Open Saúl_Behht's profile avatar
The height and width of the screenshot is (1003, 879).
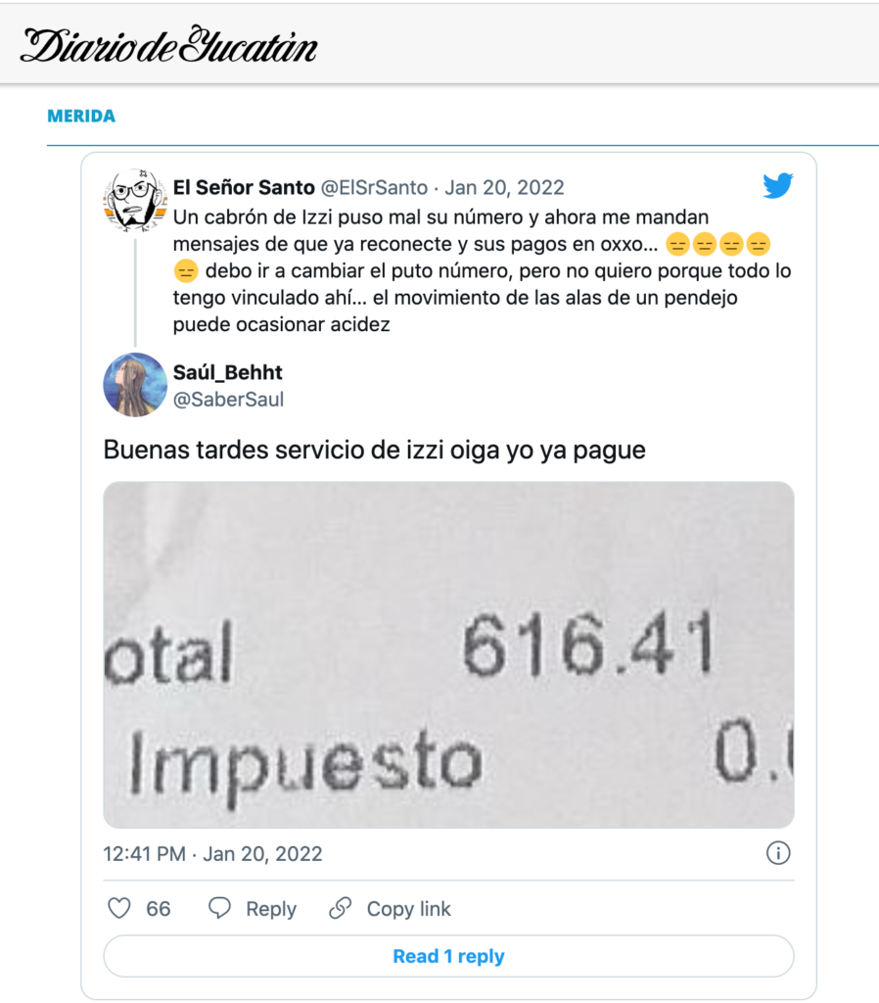[135, 385]
